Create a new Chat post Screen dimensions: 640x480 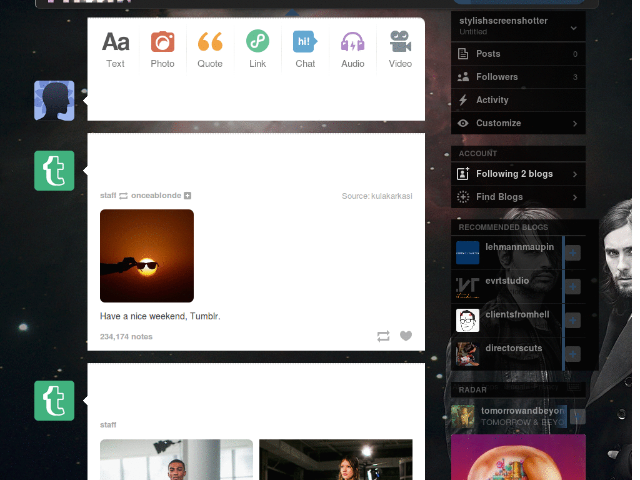click(305, 49)
